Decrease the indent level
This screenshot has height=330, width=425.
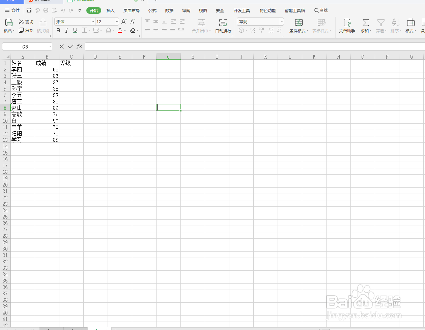click(173, 22)
